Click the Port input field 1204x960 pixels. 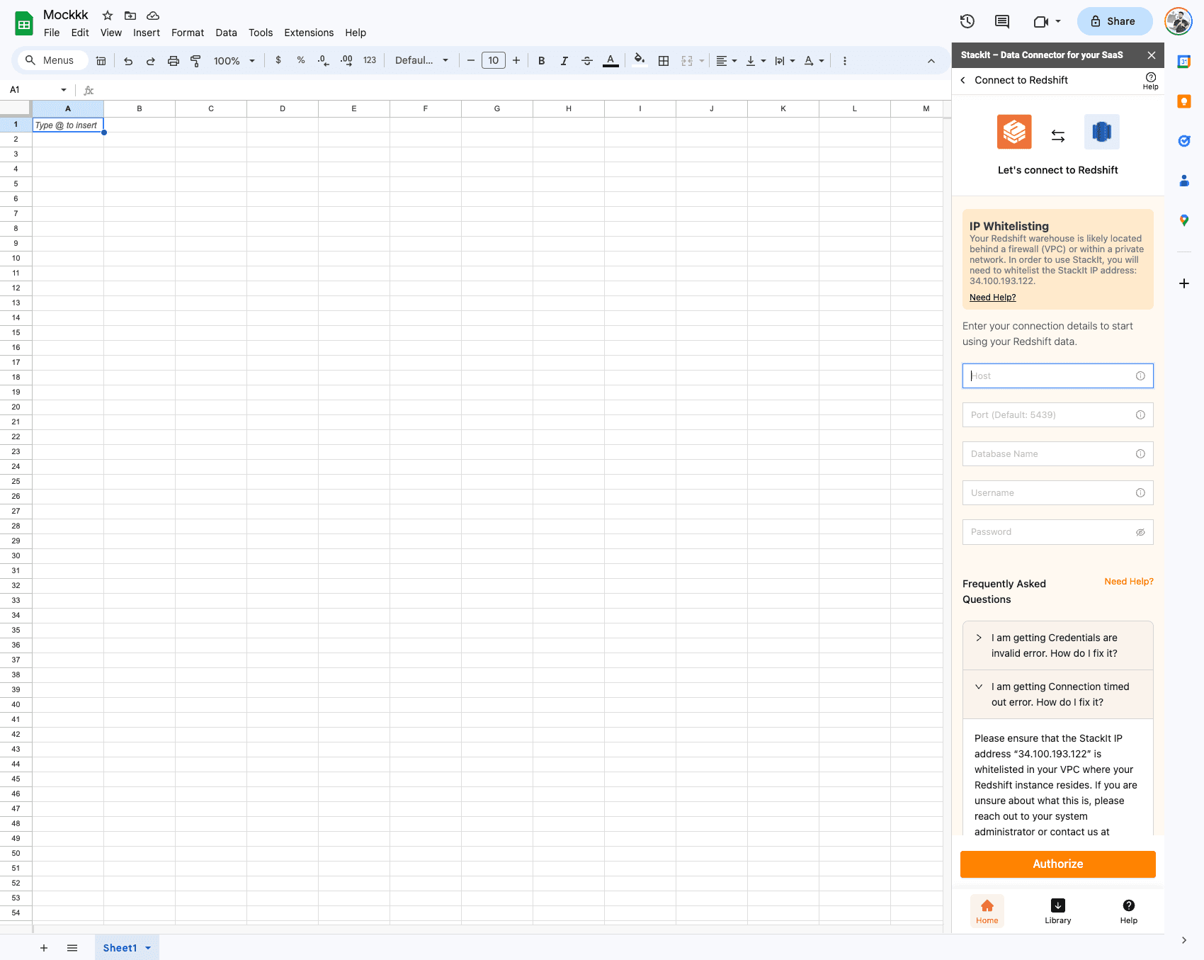(x=1058, y=415)
